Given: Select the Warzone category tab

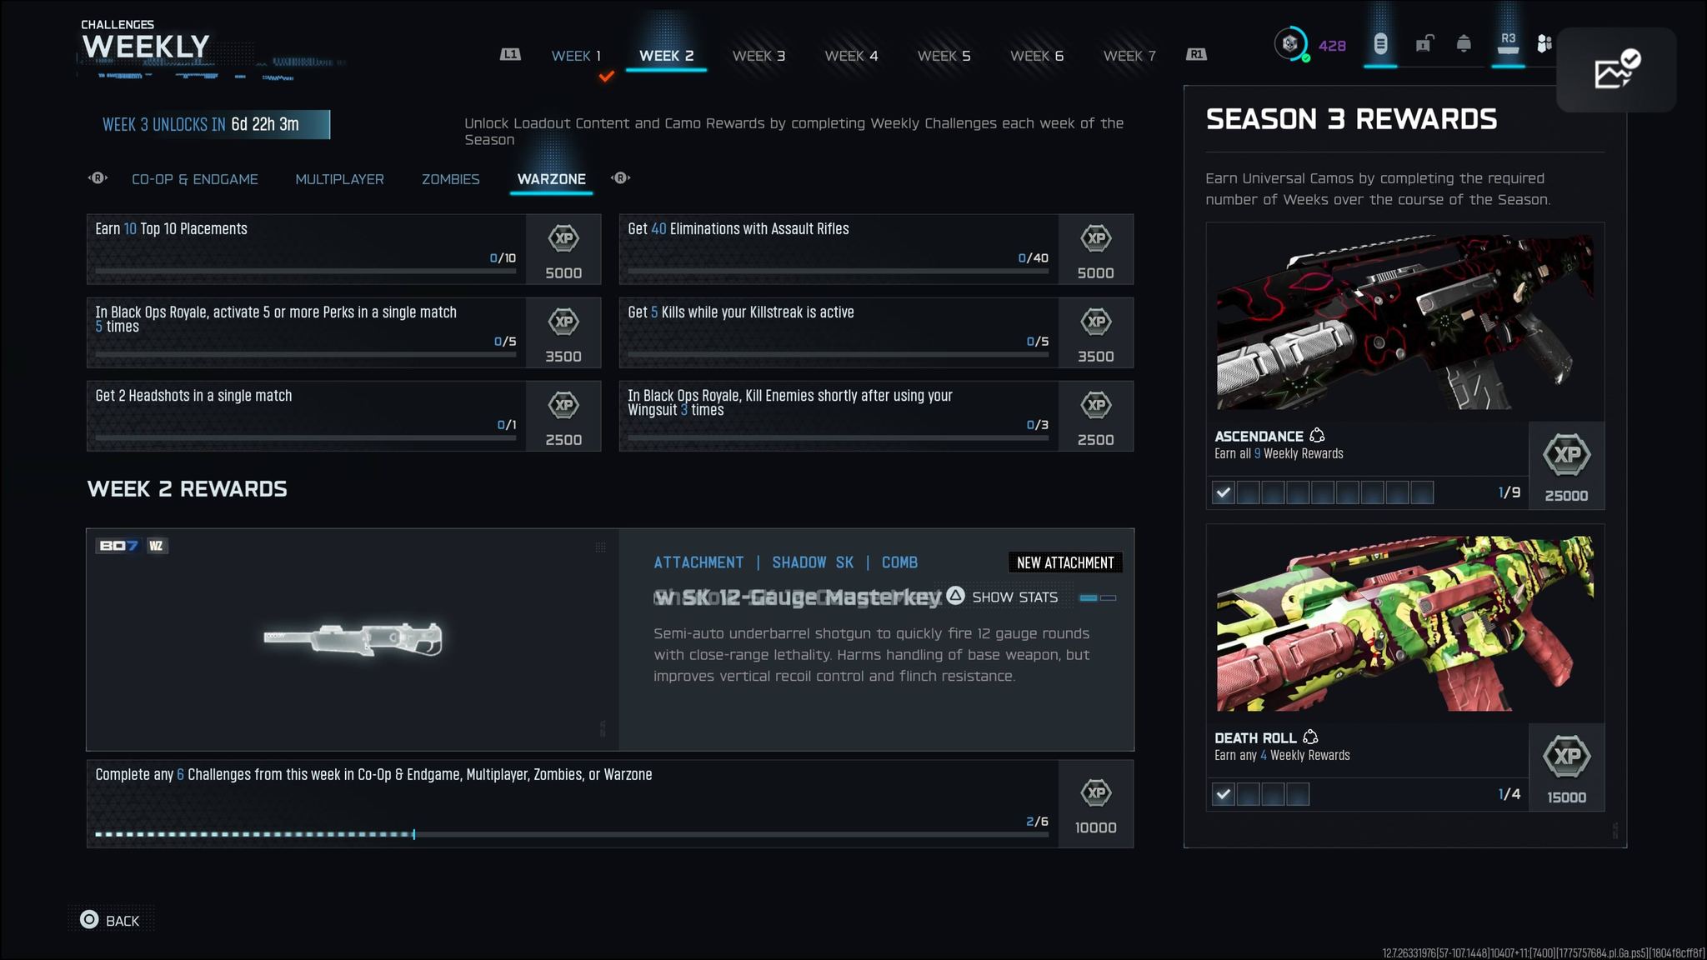Looking at the screenshot, I should coord(551,179).
